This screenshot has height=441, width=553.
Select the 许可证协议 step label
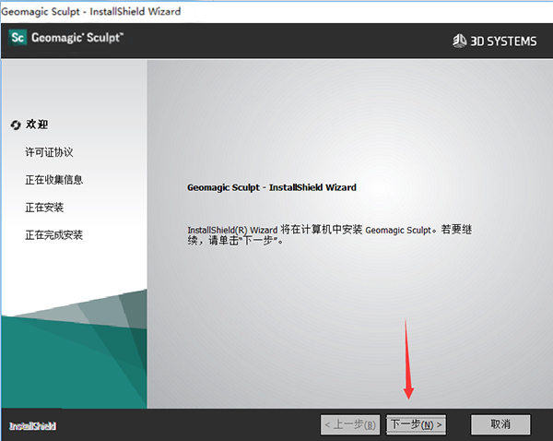[49, 152]
